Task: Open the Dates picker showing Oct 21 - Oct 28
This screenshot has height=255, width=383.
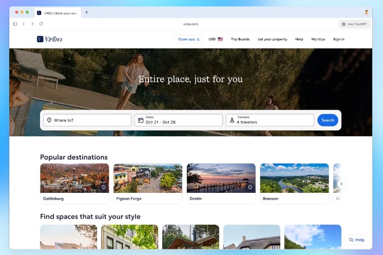Action: tap(179, 120)
